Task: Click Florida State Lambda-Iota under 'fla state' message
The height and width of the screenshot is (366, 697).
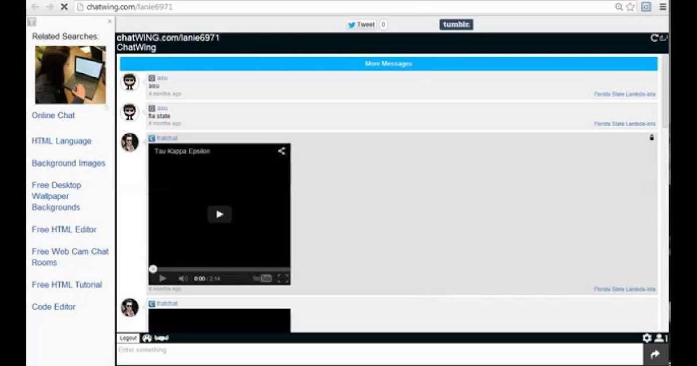Action: tap(624, 124)
